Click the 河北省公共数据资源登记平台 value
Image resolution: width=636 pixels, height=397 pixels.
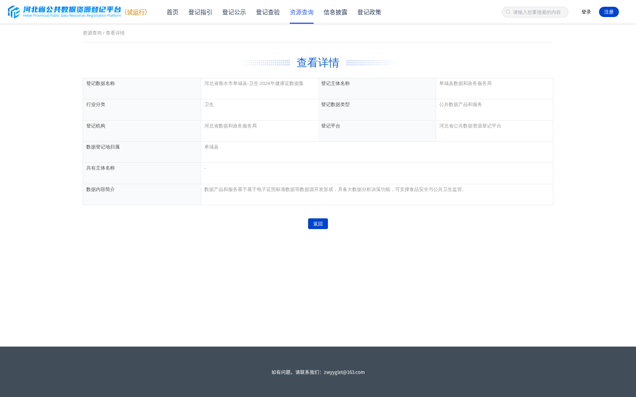click(x=470, y=126)
